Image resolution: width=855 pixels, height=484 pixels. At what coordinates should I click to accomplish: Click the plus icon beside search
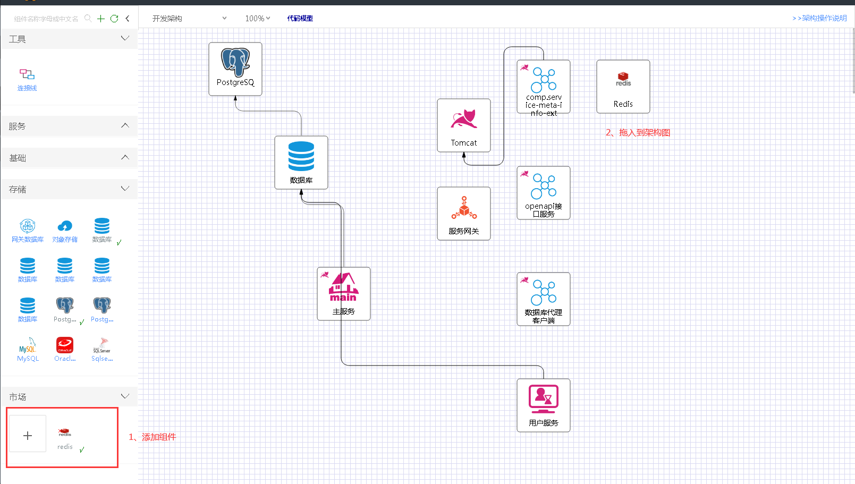(101, 19)
